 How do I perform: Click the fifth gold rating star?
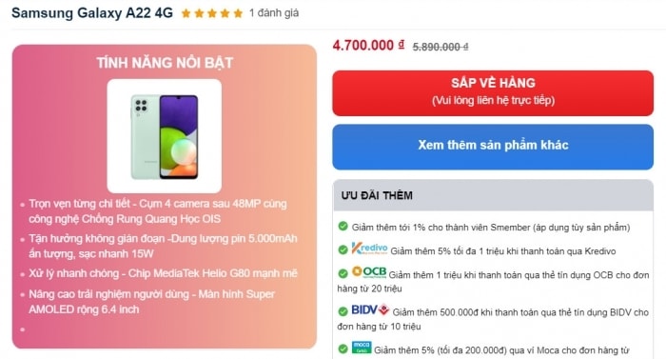(238, 13)
